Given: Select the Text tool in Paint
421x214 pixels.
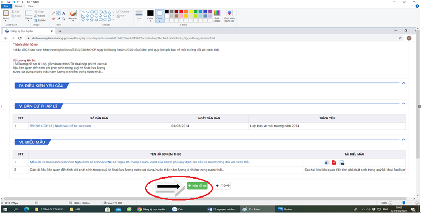Looking at the screenshot, I should [63, 13].
